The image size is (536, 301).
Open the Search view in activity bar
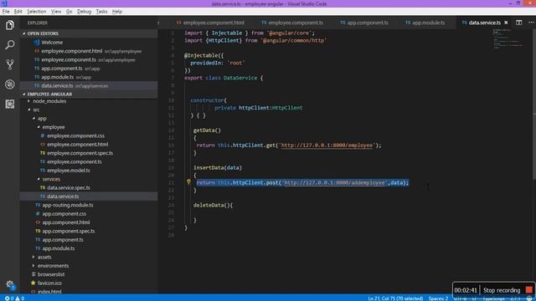9,44
